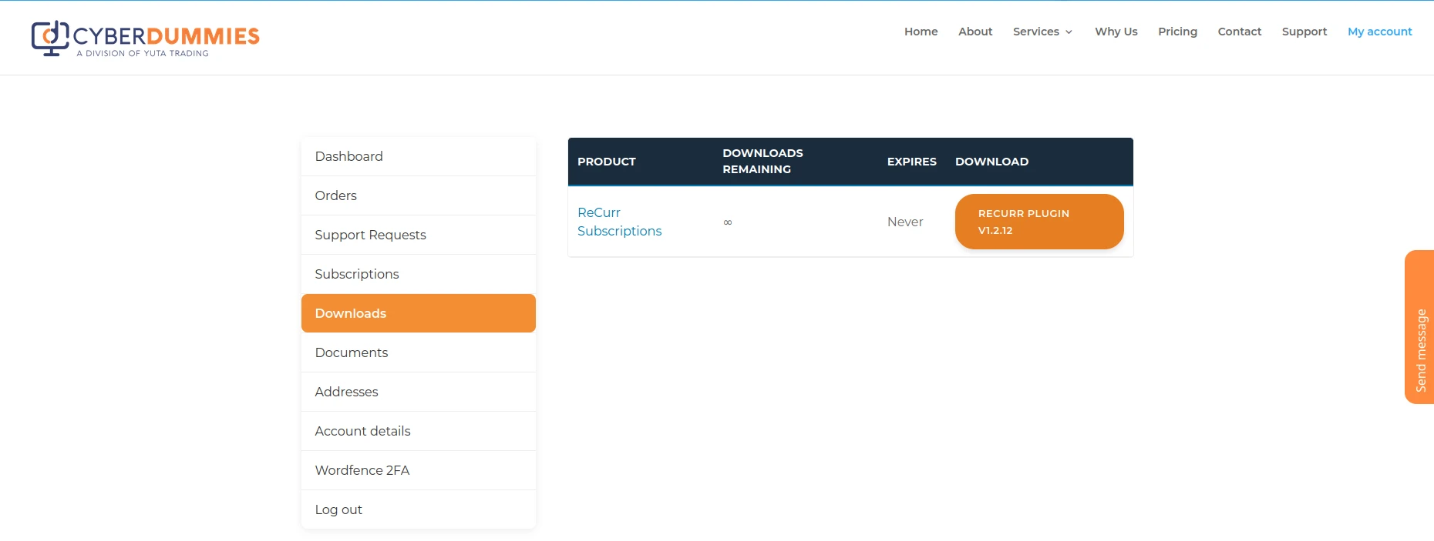
Task: Download Recurr Plugin V1.2.12
Action: point(1039,222)
